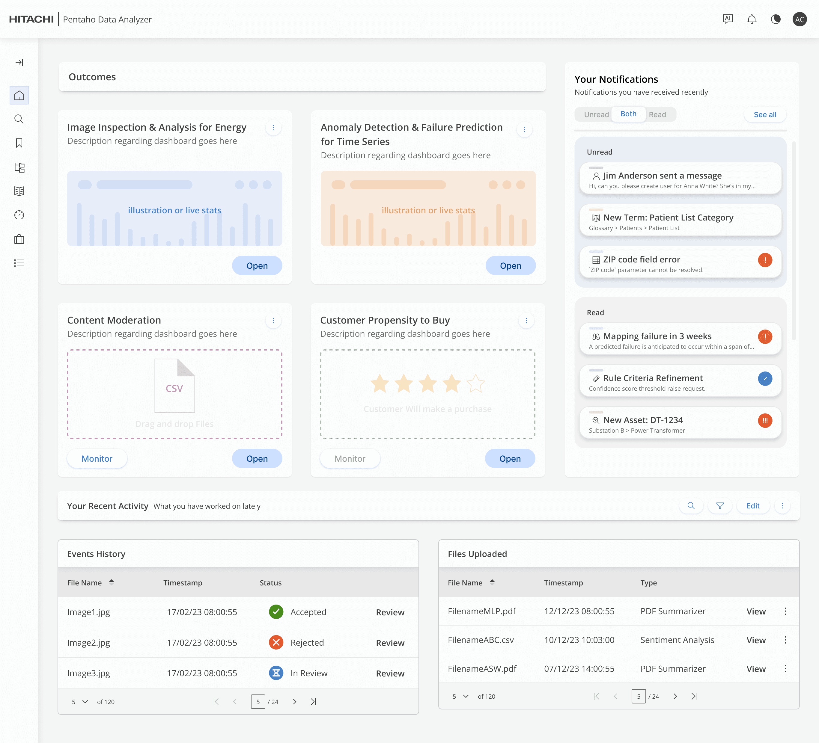
Task: Open the bookmark icon in sidebar
Action: [19, 143]
